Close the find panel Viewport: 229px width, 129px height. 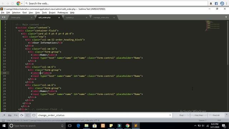pos(226,114)
